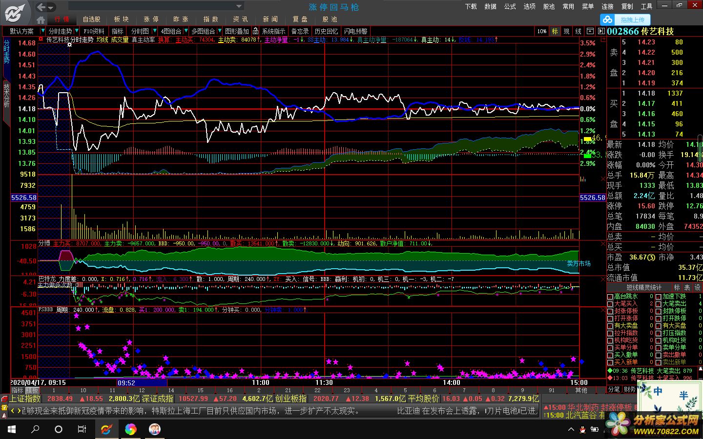
Task: Go to the home page icon
Action: (x=41, y=20)
